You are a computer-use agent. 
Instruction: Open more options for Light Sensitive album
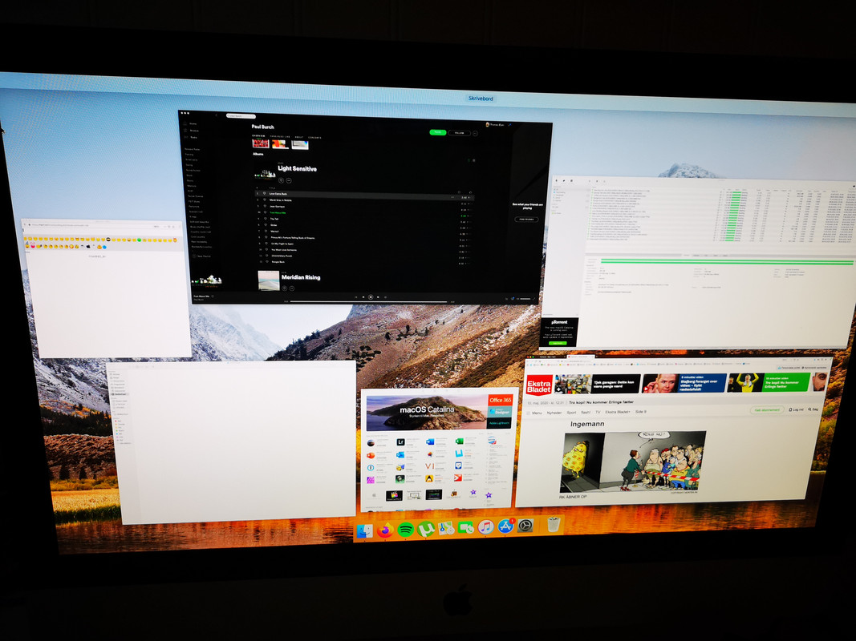click(289, 180)
